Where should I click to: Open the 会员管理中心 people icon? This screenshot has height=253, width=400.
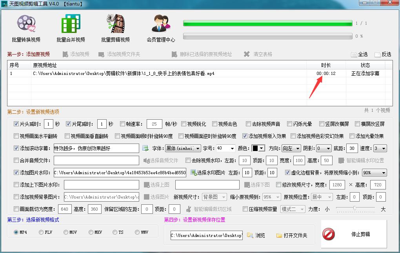pyautogui.click(x=161, y=23)
